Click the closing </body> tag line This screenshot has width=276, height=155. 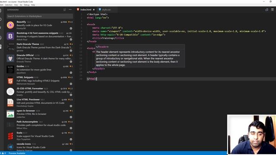[x=91, y=72]
